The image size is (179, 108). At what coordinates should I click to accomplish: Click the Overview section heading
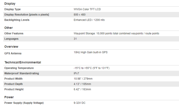pyautogui.click(x=11, y=47)
